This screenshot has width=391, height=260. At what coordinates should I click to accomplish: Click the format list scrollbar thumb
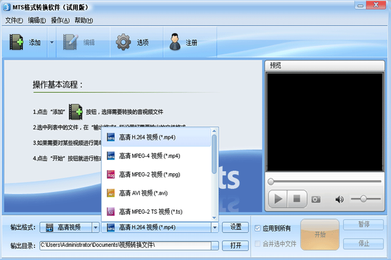[214, 154]
